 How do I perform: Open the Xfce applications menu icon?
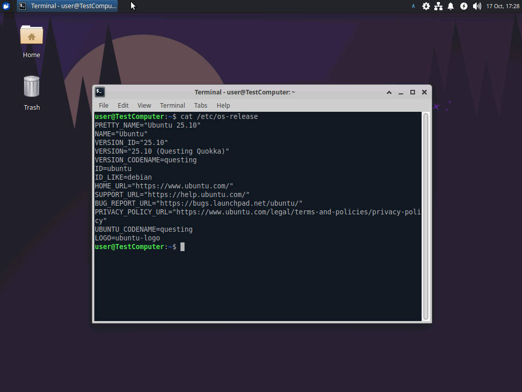6,6
